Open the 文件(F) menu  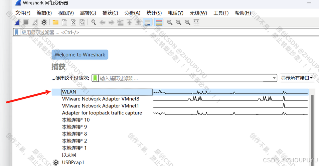click(23, 13)
